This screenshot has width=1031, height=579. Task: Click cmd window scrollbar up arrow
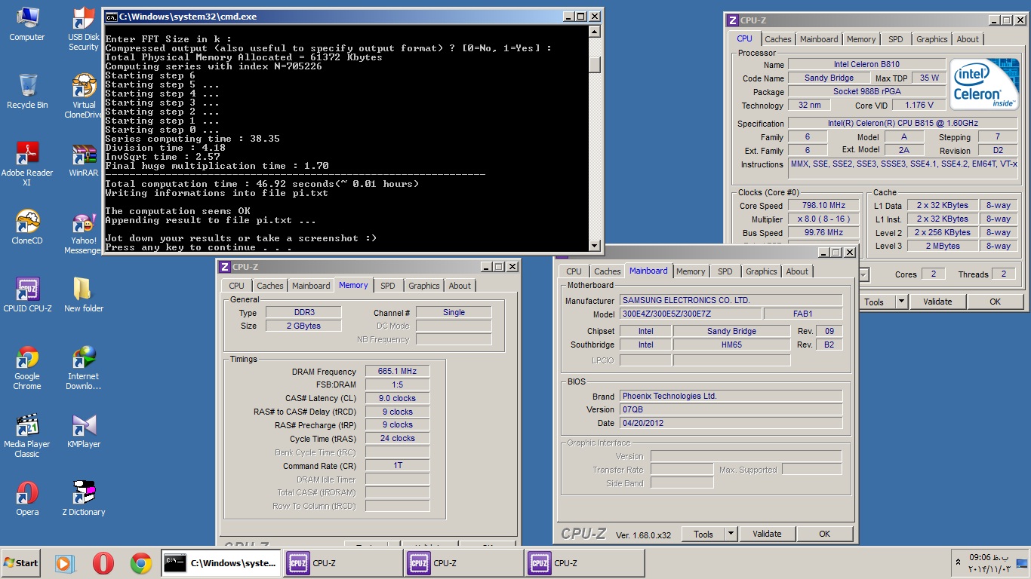tap(595, 31)
